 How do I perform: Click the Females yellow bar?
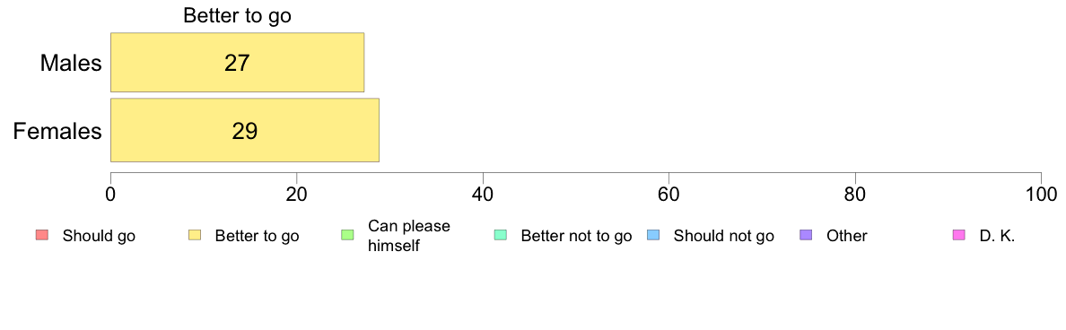(245, 130)
